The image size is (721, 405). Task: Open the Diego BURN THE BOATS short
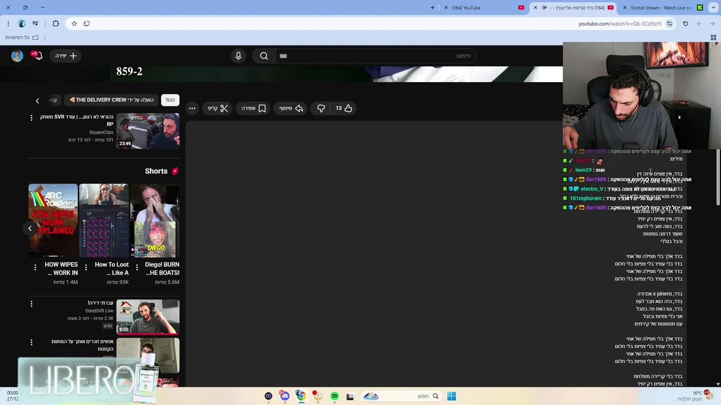[155, 220]
